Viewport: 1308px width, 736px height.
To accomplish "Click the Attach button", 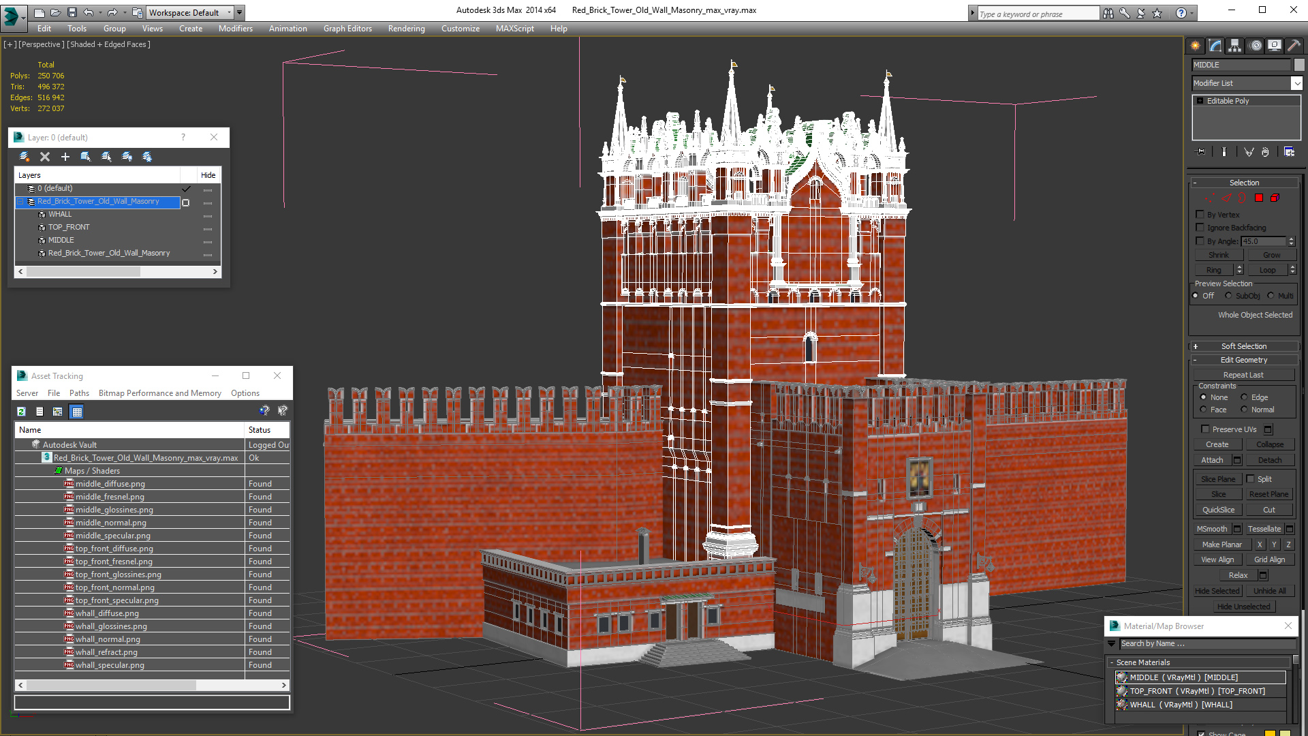I will 1212,460.
